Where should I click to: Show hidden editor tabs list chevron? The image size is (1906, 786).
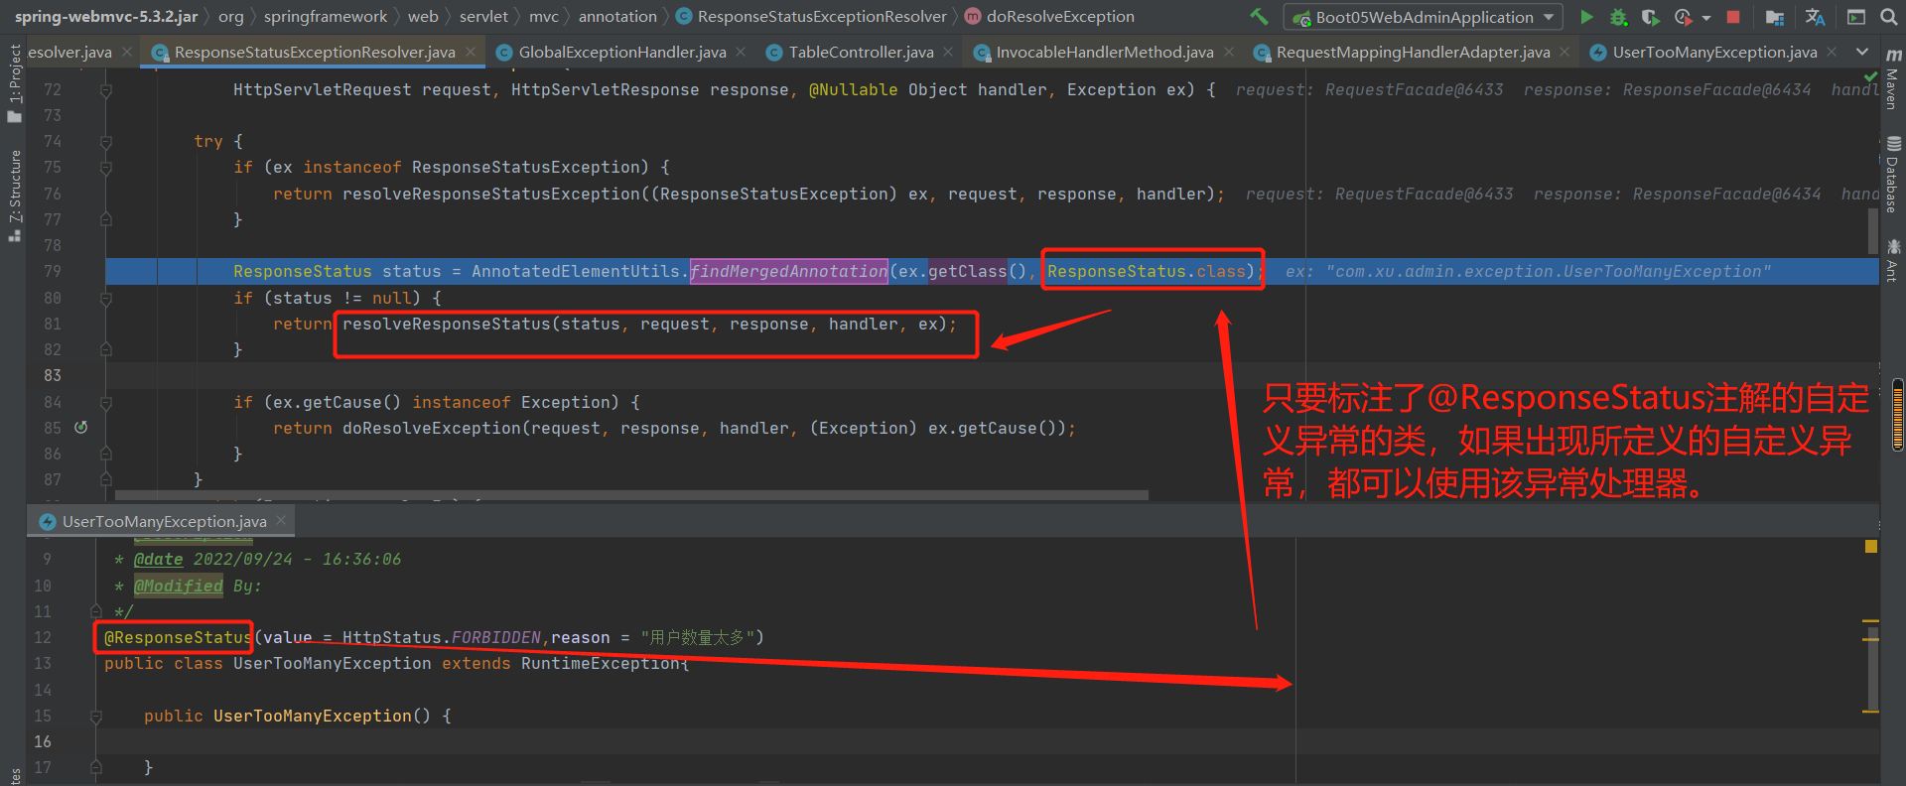(x=1862, y=52)
